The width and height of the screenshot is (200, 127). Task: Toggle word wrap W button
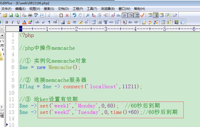(125, 15)
